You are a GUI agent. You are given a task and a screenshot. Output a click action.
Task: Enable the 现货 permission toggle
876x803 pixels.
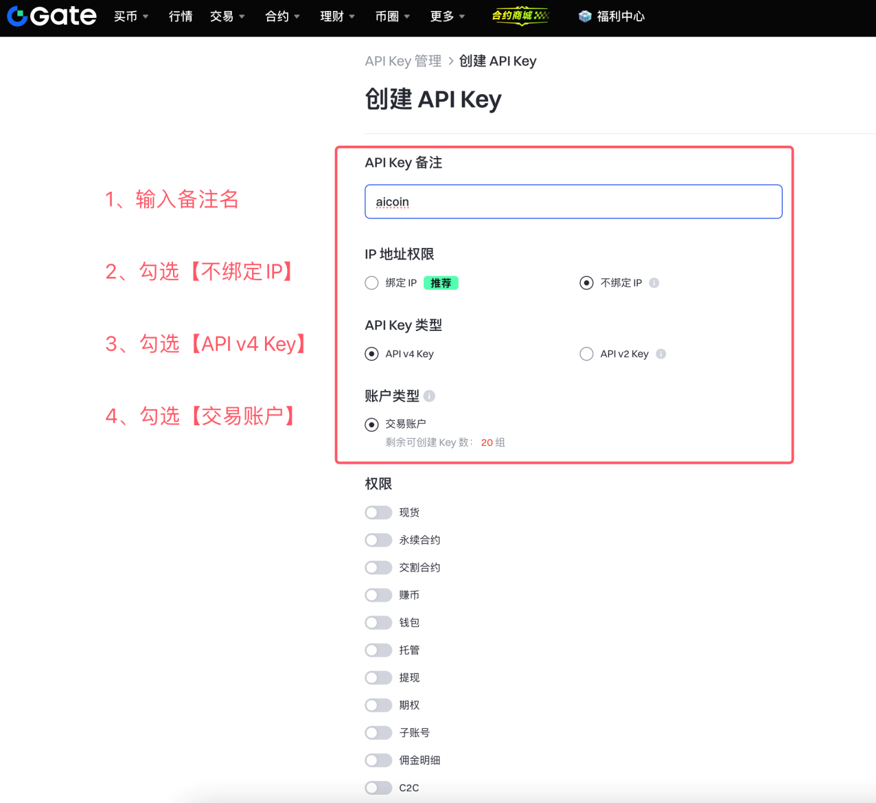(378, 512)
